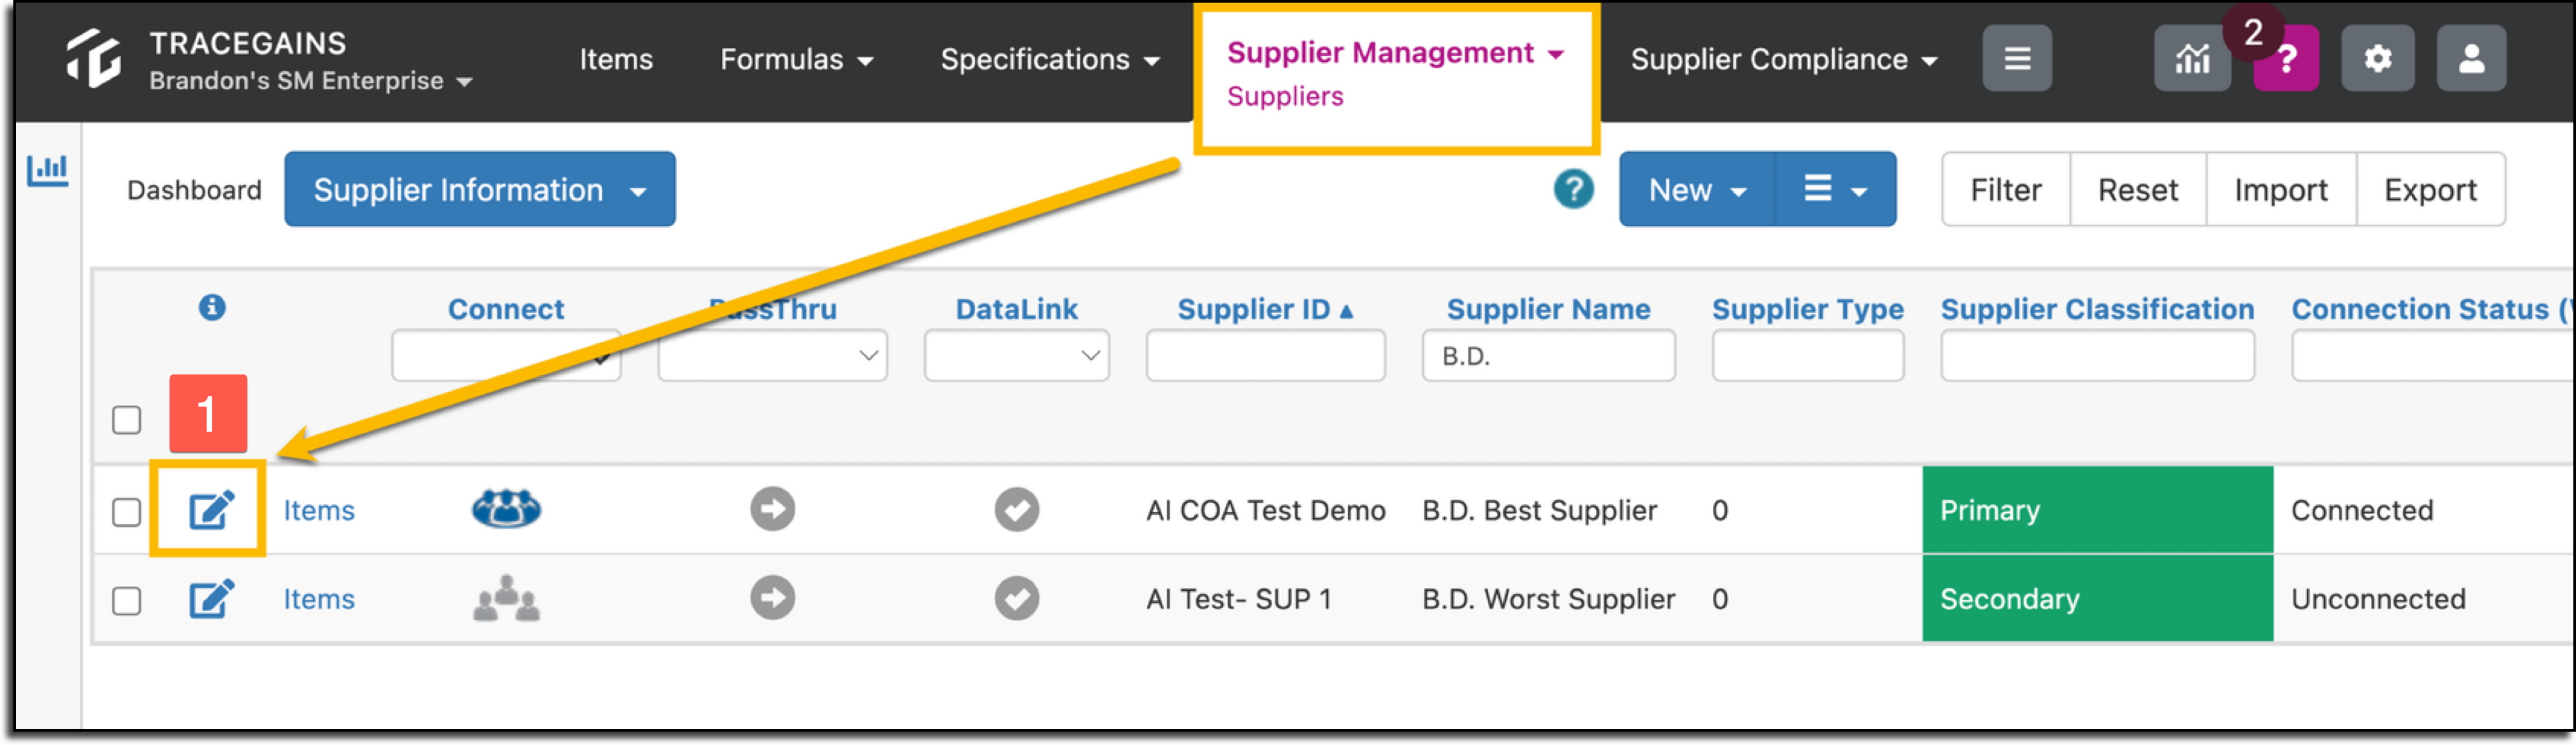Sort by Supplier Classification column header

[2097, 309]
